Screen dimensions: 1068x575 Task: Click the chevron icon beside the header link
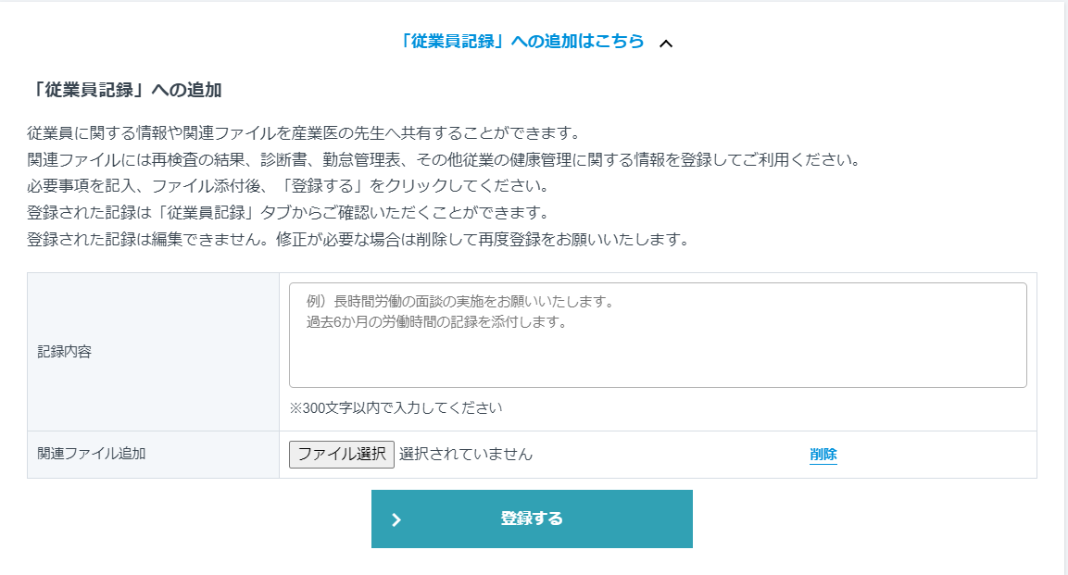667,42
